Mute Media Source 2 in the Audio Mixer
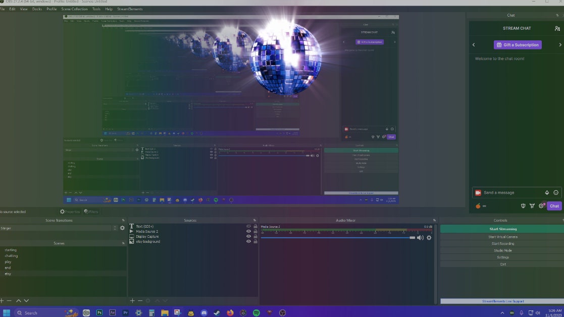 point(420,237)
